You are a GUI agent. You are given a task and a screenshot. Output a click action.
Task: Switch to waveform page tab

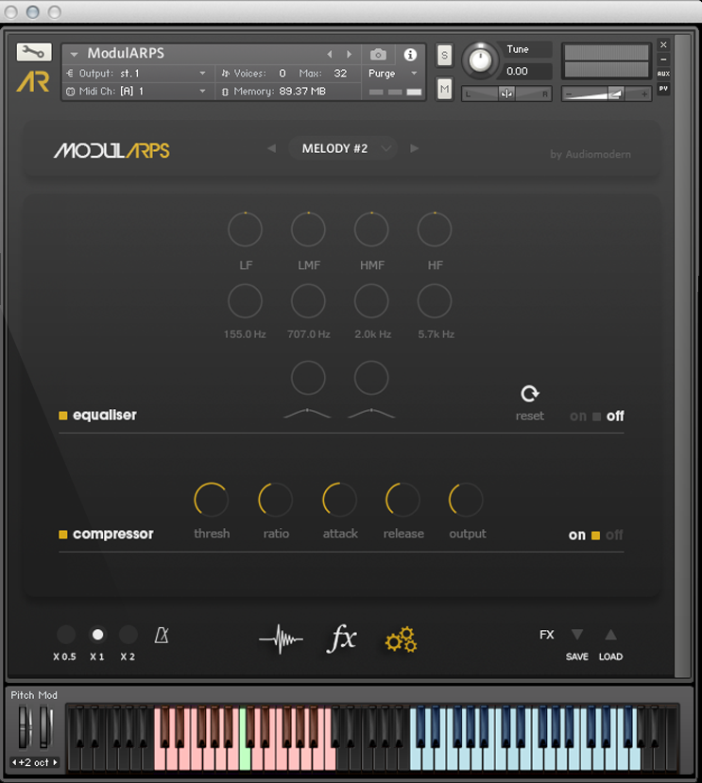pyautogui.click(x=281, y=638)
